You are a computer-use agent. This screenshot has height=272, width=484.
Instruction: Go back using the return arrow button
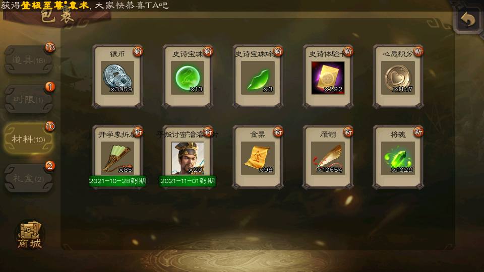click(x=468, y=20)
